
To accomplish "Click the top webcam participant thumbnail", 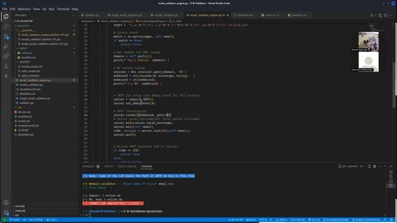I will [368, 42].
